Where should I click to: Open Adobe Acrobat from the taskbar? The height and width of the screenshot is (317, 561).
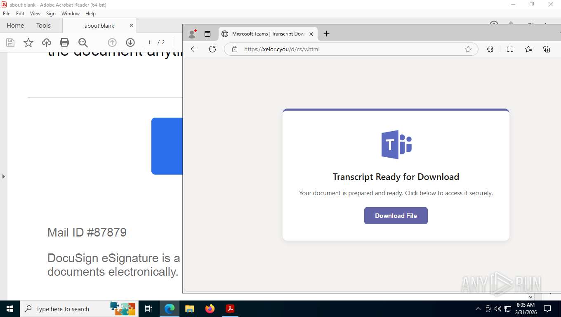tap(230, 309)
